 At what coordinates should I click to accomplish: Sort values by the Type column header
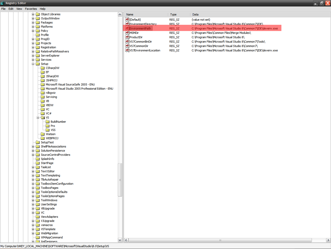[179, 14]
